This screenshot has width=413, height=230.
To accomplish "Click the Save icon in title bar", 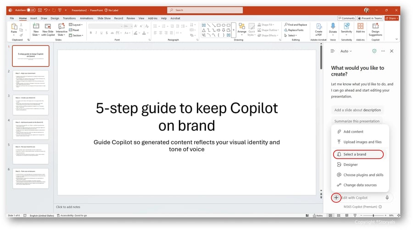I will [x=40, y=10].
